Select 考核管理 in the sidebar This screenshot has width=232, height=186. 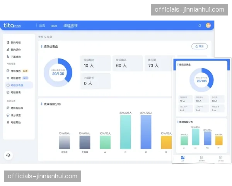(x=15, y=78)
